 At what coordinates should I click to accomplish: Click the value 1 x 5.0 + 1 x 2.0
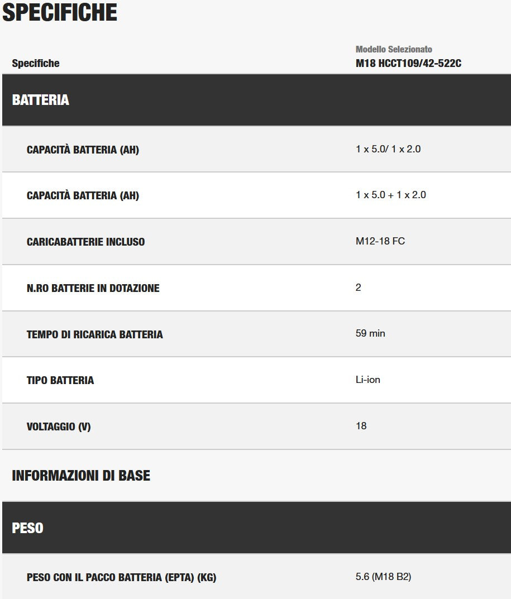390,195
